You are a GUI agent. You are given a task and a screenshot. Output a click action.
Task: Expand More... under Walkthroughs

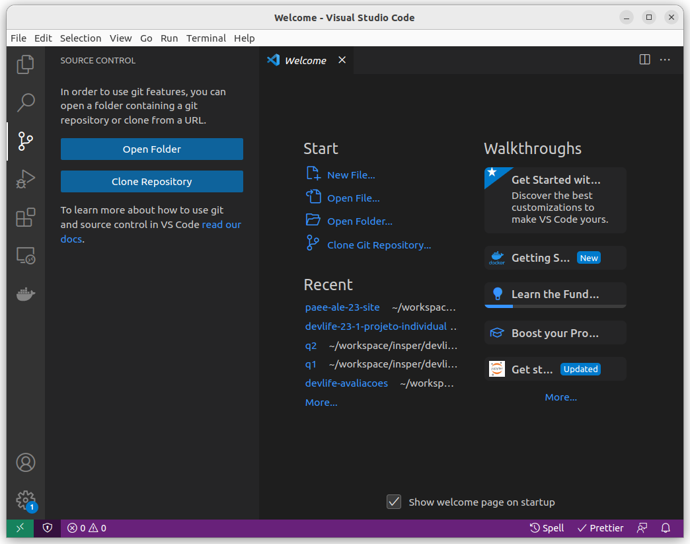(x=560, y=397)
